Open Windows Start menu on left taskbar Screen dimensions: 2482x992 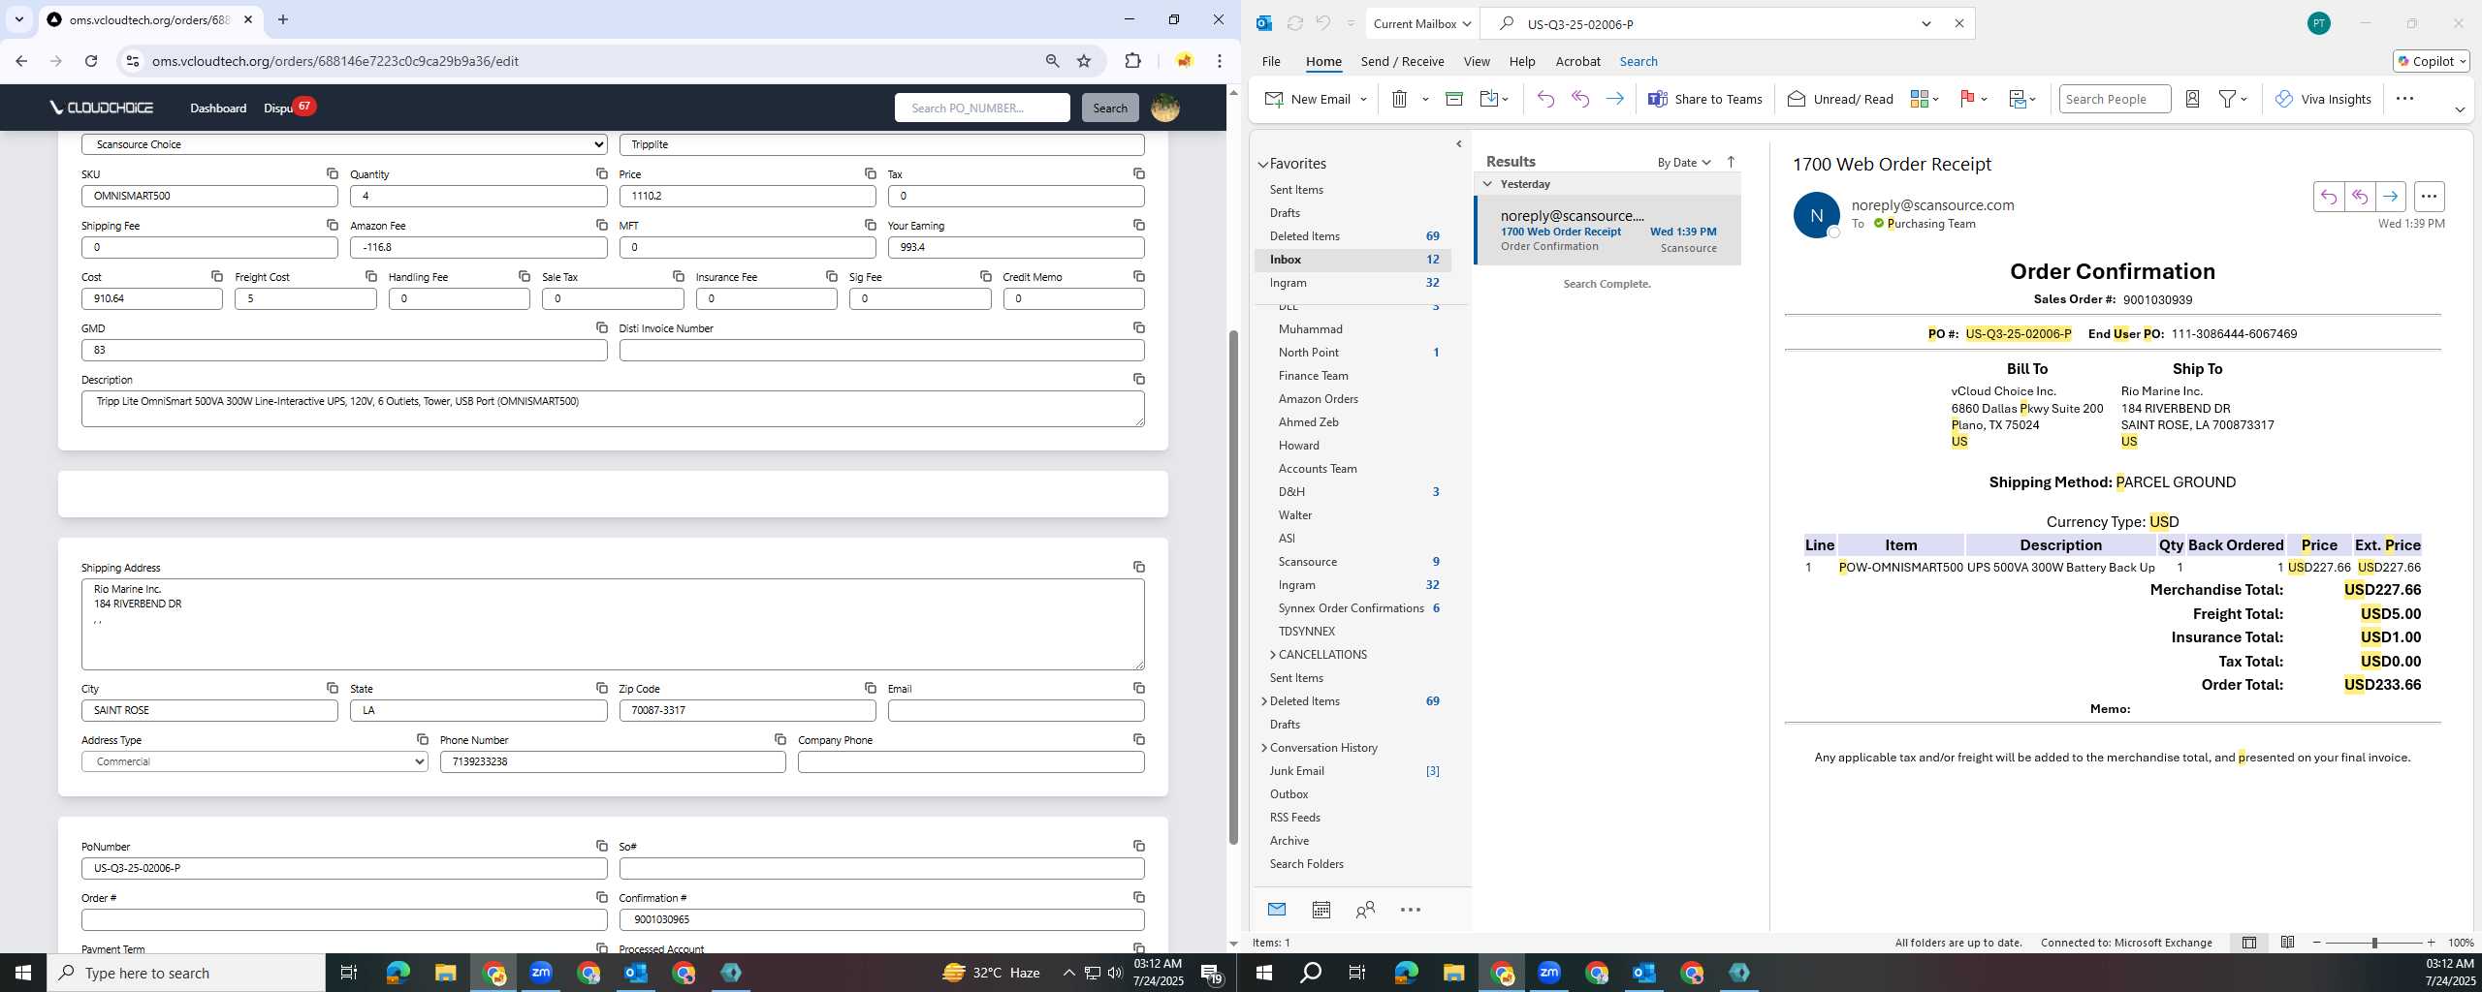23,973
